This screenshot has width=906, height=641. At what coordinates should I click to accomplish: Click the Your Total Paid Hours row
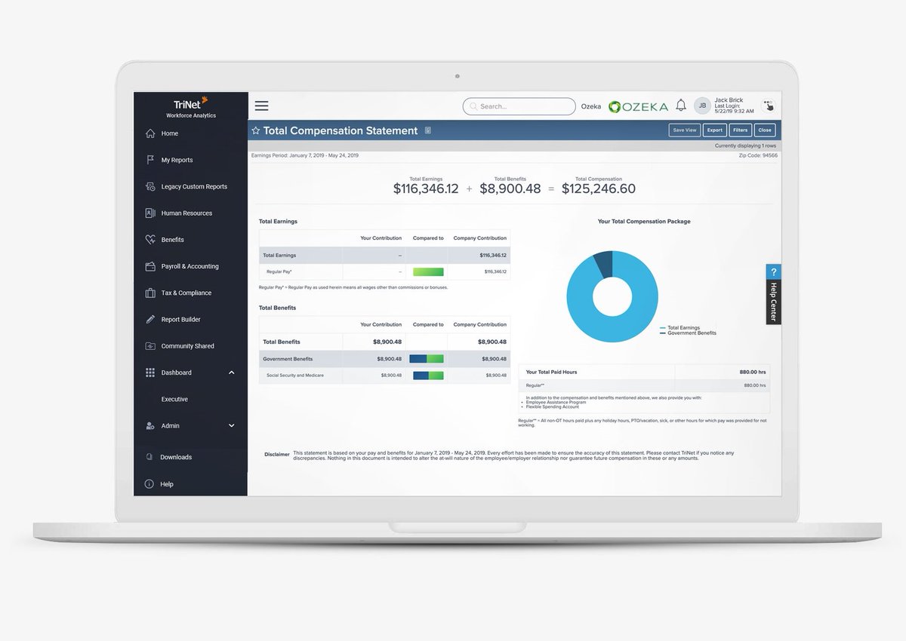coord(644,372)
